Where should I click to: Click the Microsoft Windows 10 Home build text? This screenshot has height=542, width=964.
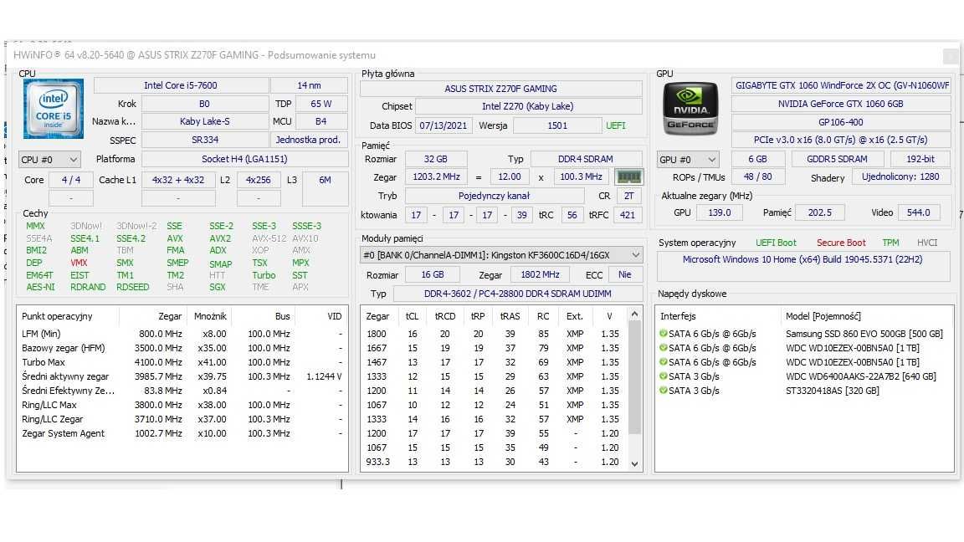[803, 259]
